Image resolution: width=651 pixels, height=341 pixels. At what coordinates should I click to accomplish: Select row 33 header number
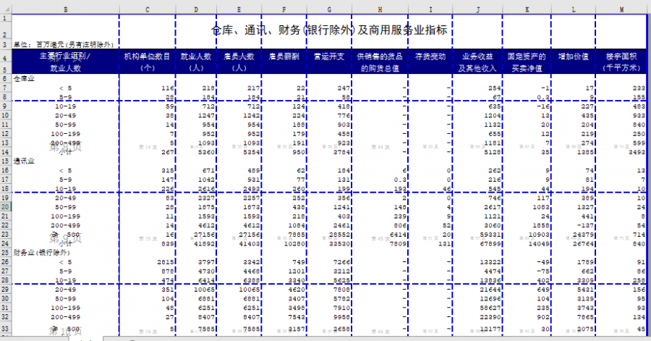5,328
